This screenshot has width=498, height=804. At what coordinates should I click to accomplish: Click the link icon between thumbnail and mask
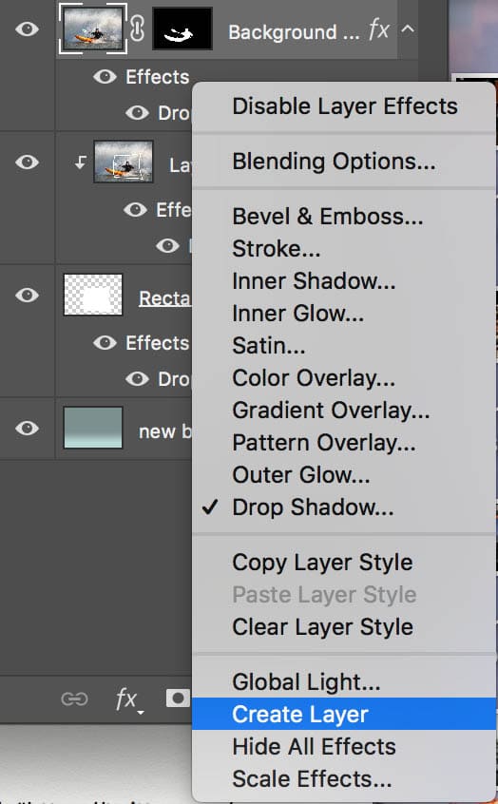tap(137, 29)
